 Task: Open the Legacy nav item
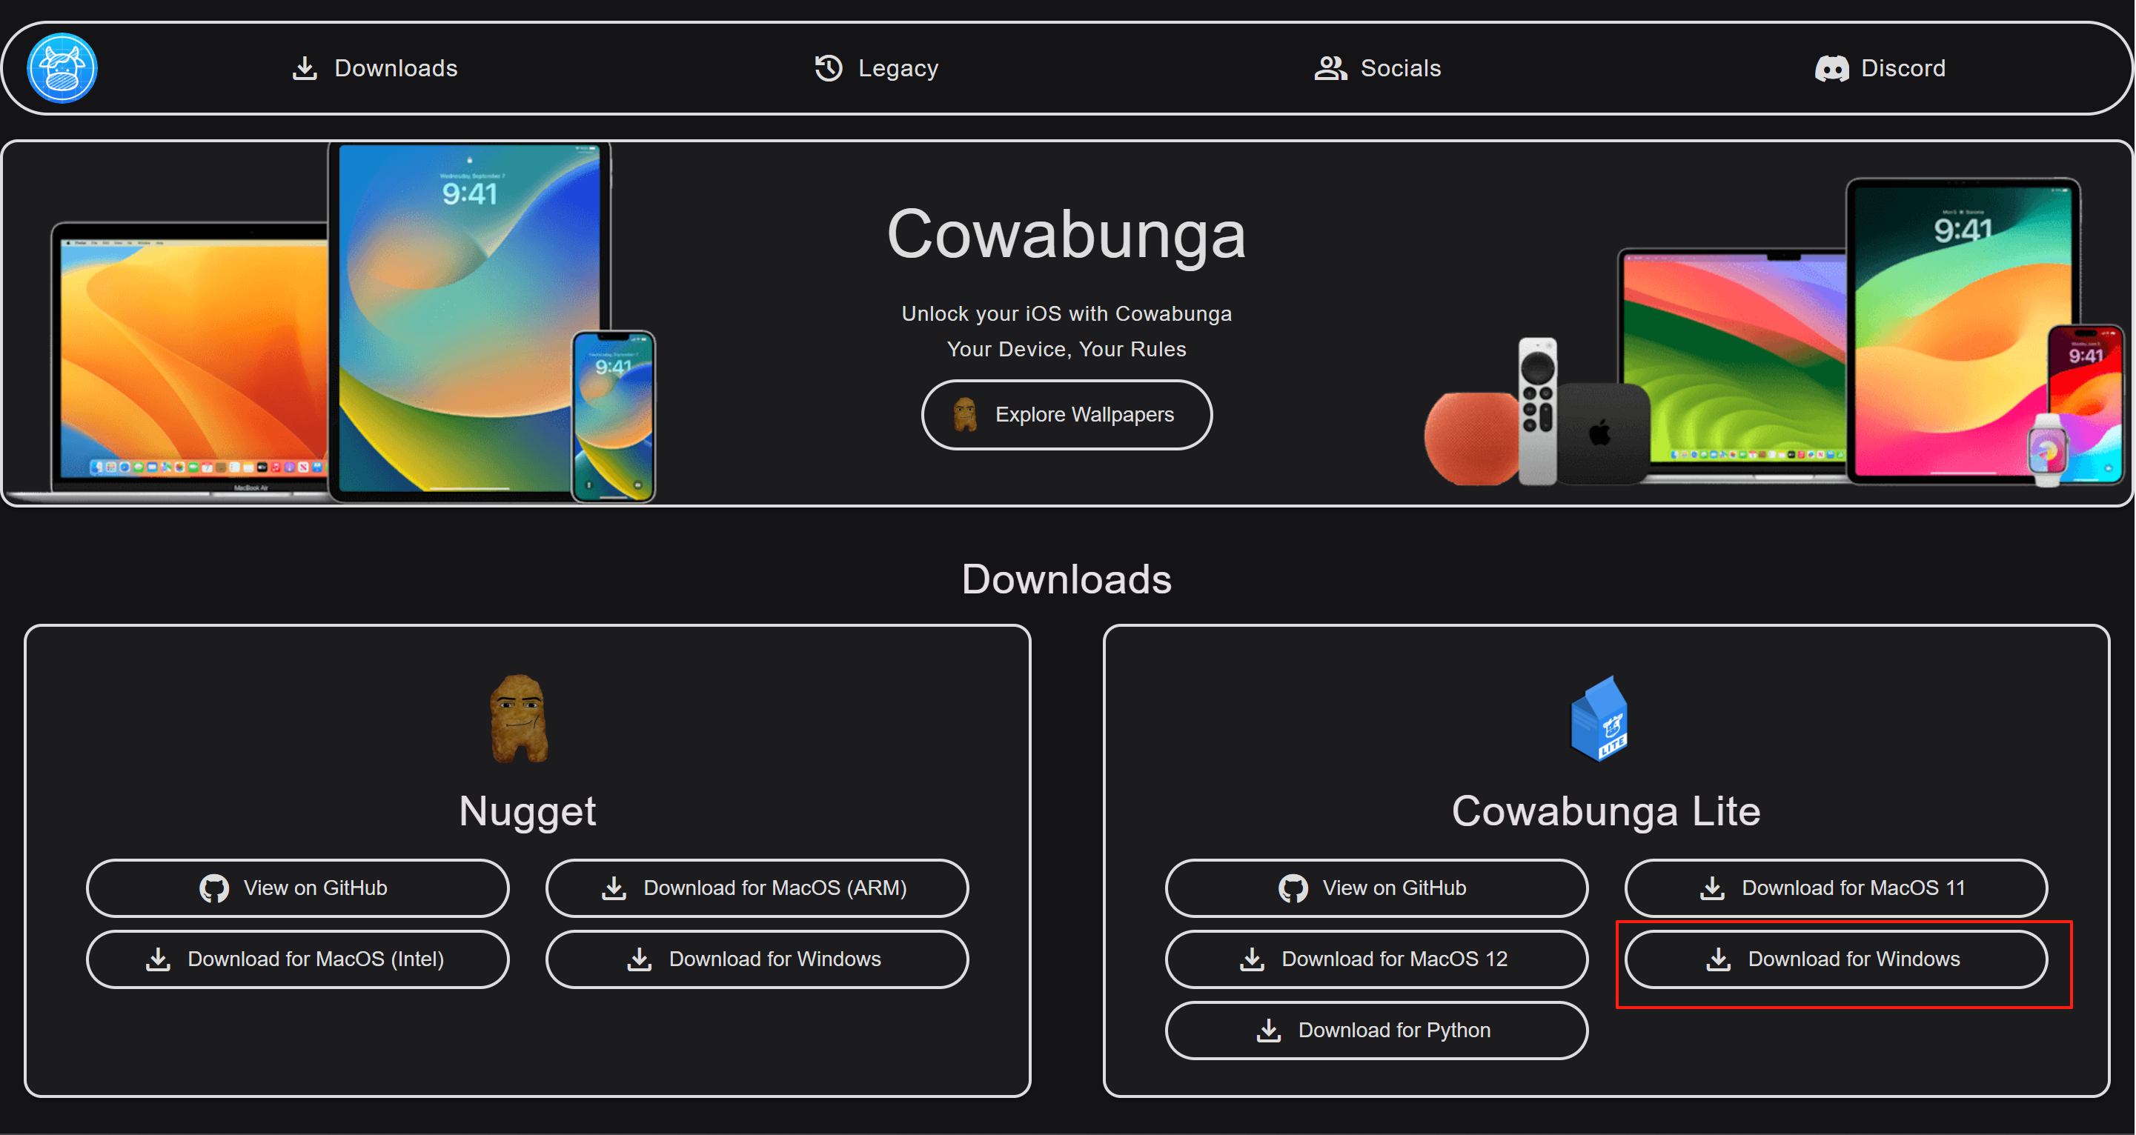coord(877,68)
